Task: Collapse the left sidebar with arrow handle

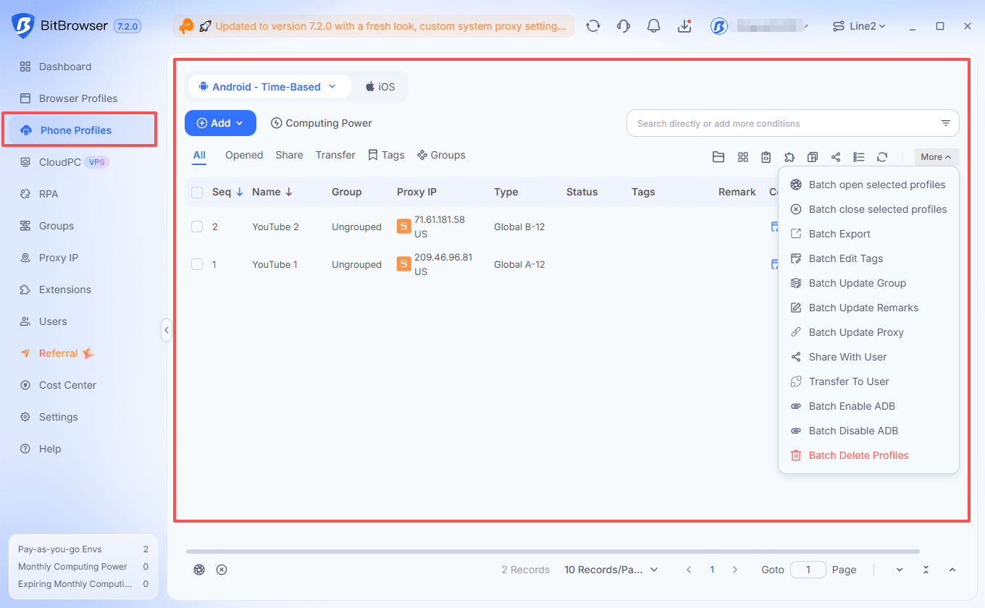Action: [x=166, y=330]
